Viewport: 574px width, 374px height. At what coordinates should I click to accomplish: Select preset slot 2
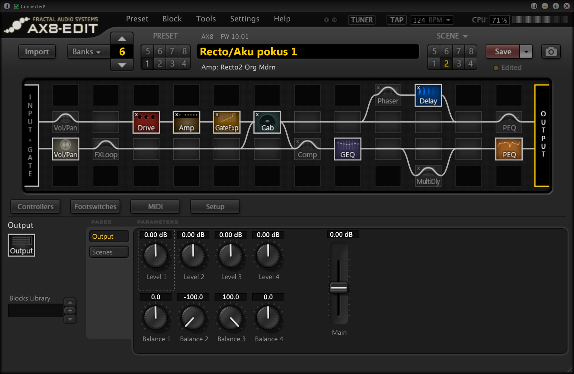(160, 63)
